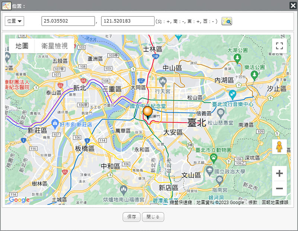Click the 烘爐地南山福德宮 marker icon
The height and width of the screenshot is (231, 298).
click(x=124, y=190)
